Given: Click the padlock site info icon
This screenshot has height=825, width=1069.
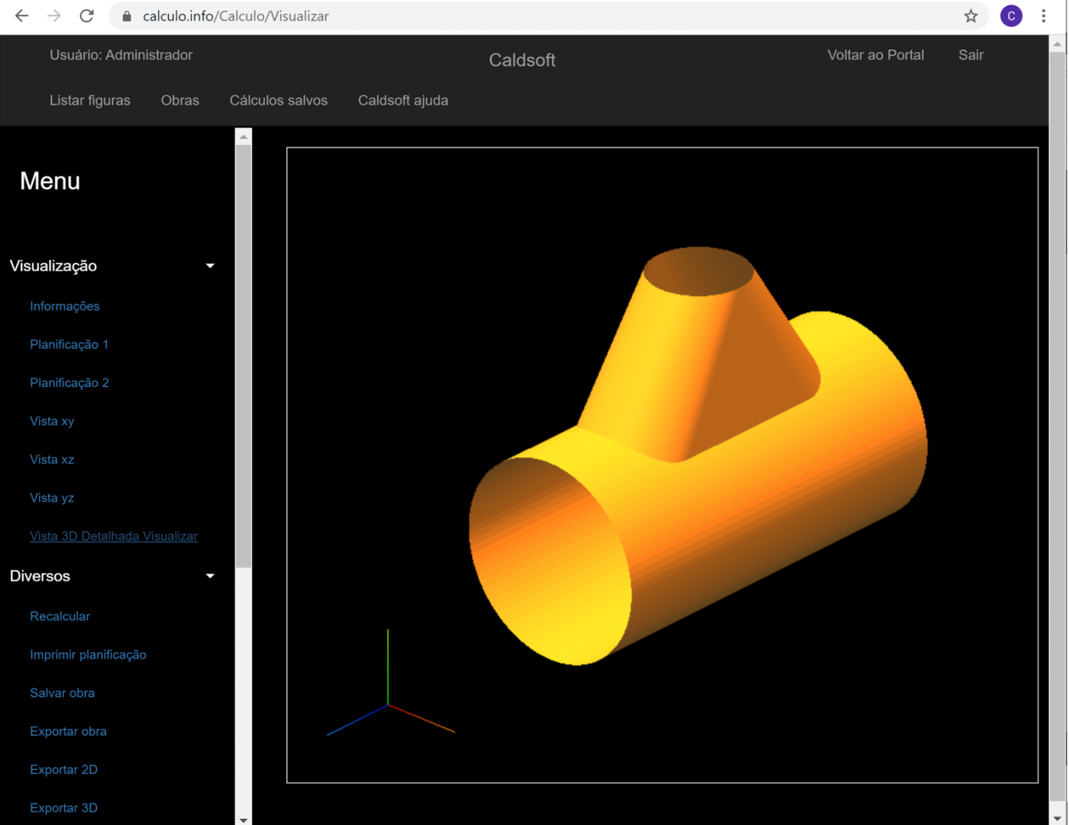Looking at the screenshot, I should [x=127, y=16].
